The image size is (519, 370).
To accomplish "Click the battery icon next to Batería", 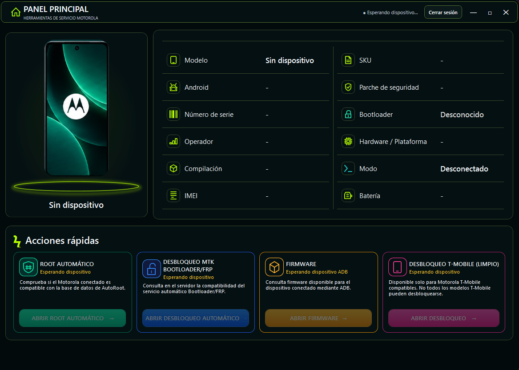I will tap(348, 196).
